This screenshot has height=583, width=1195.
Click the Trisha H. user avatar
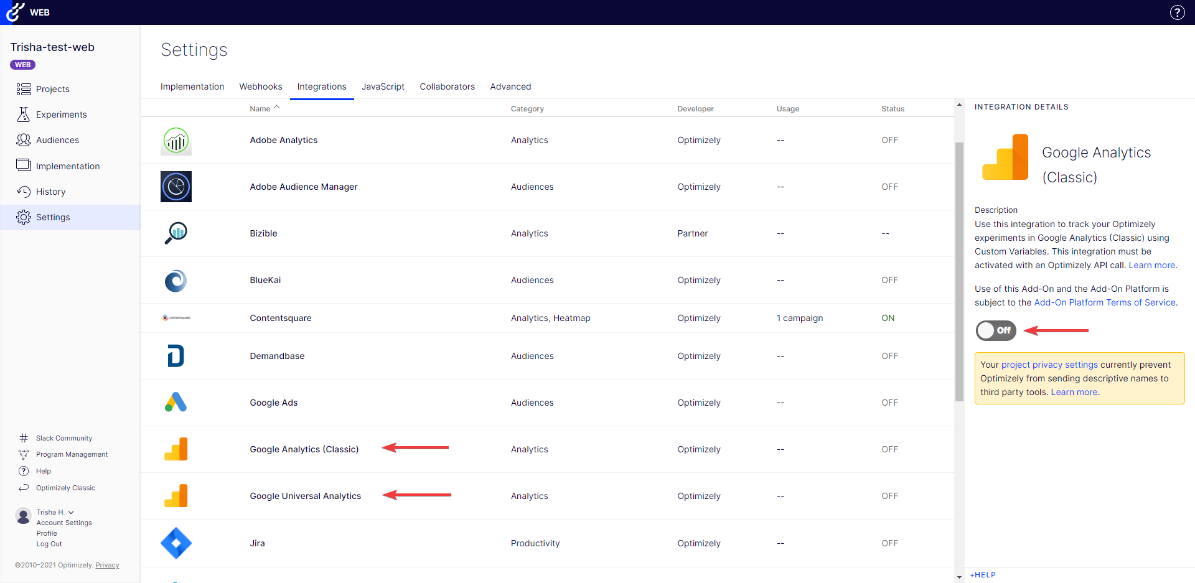23,516
